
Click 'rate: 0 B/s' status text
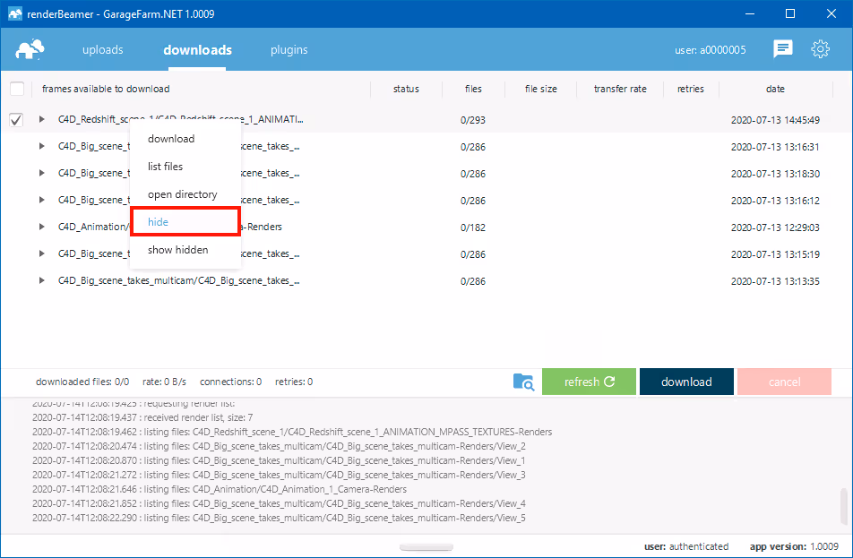tap(164, 382)
